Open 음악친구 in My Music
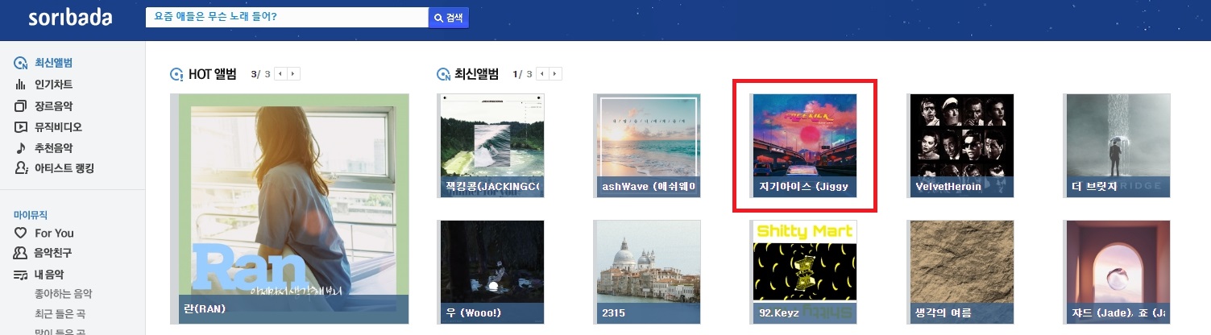The image size is (1211, 335). click(44, 254)
